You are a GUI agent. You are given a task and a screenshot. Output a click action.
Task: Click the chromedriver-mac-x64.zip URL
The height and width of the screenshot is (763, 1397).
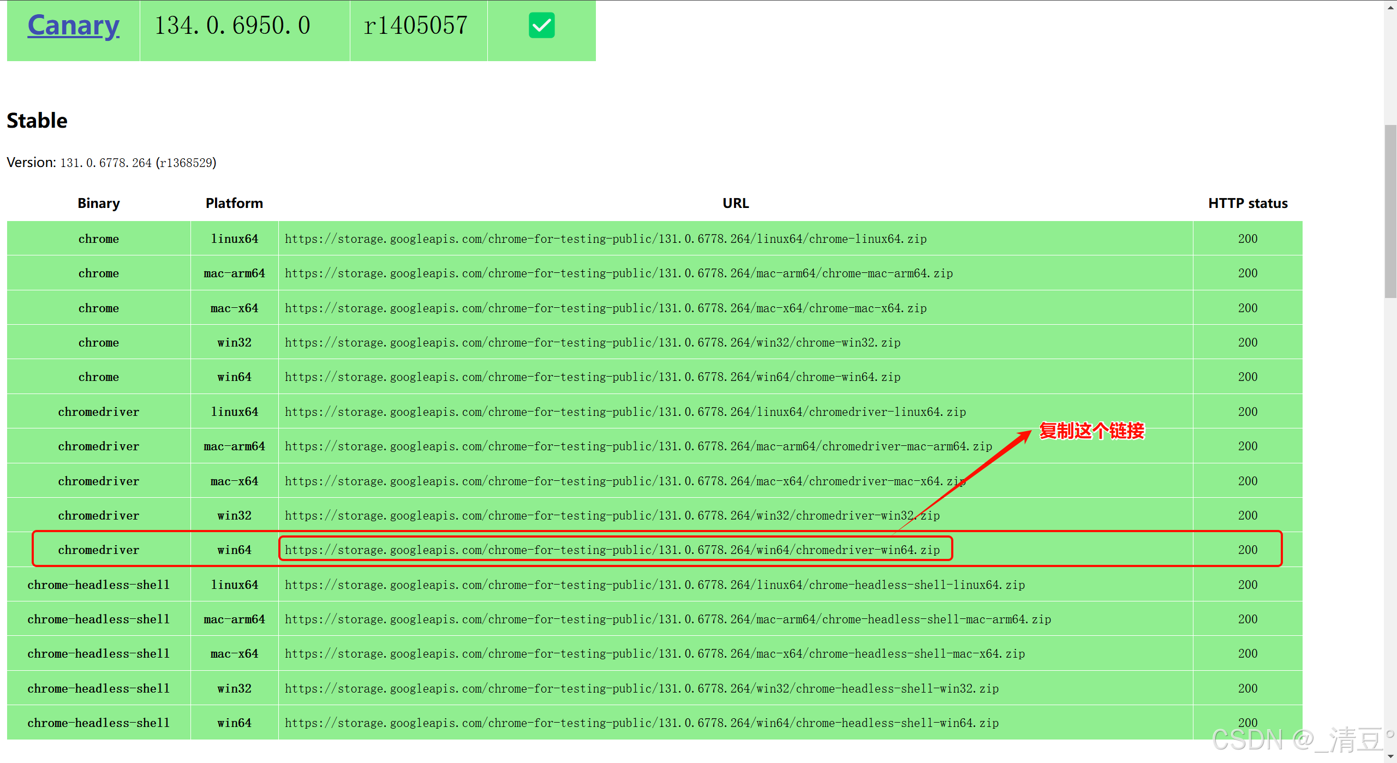click(625, 481)
